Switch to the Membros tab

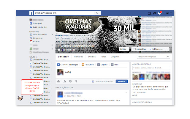tap(78, 57)
